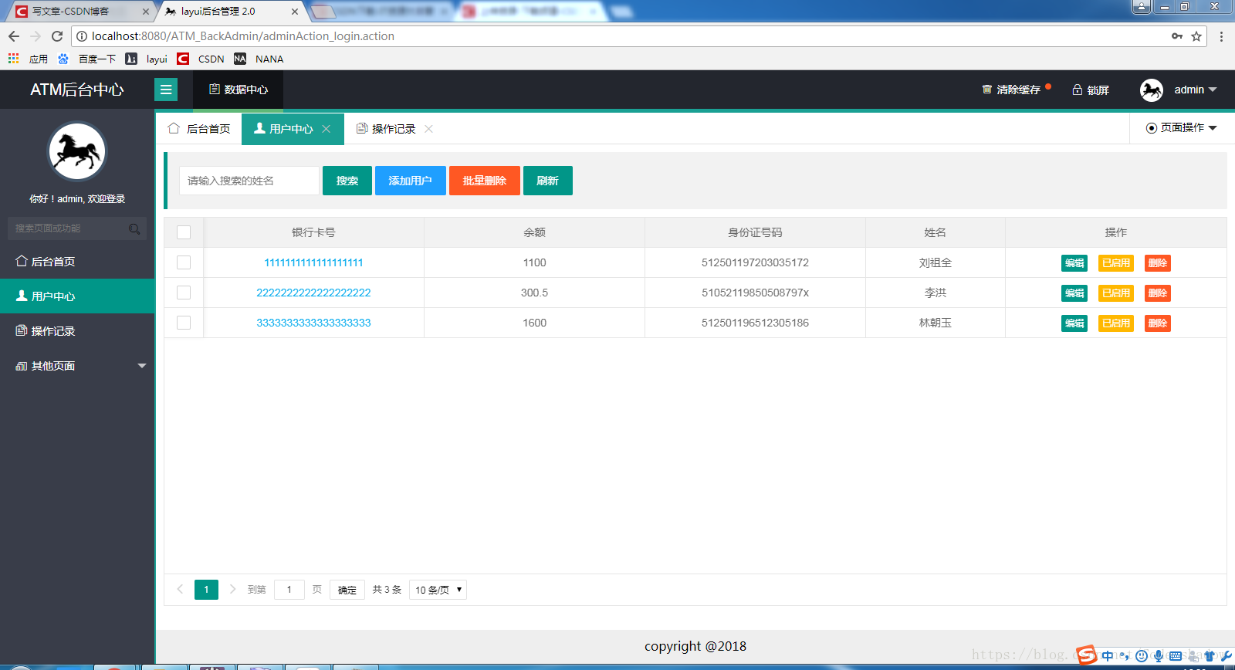Close the 用户中心 tab with its X
The width and height of the screenshot is (1235, 670).
pyautogui.click(x=327, y=129)
